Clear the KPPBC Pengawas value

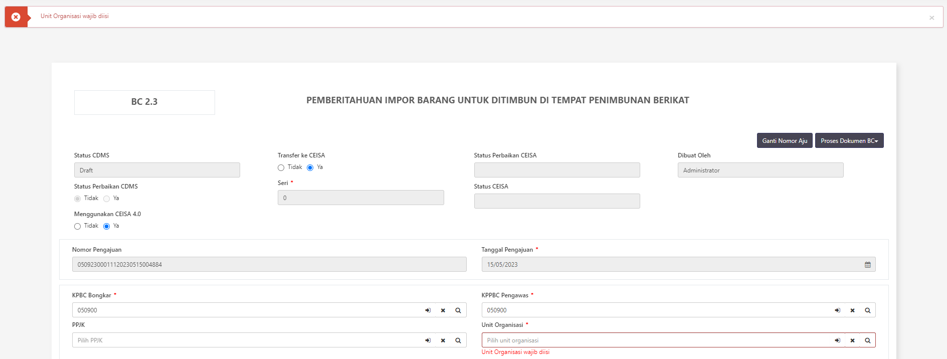852,310
